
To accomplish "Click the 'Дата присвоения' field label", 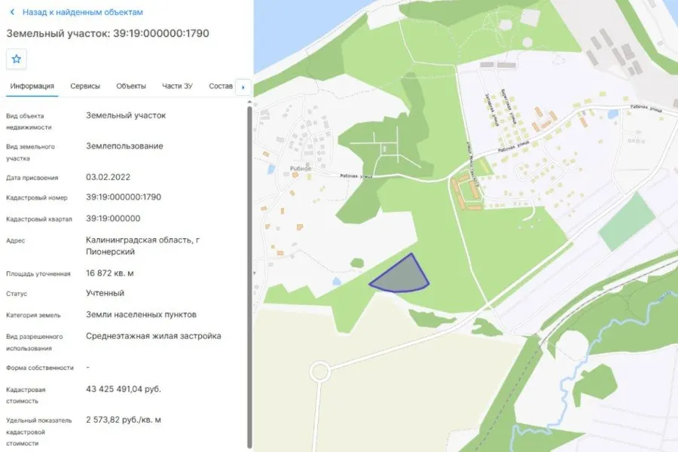I will click(32, 178).
